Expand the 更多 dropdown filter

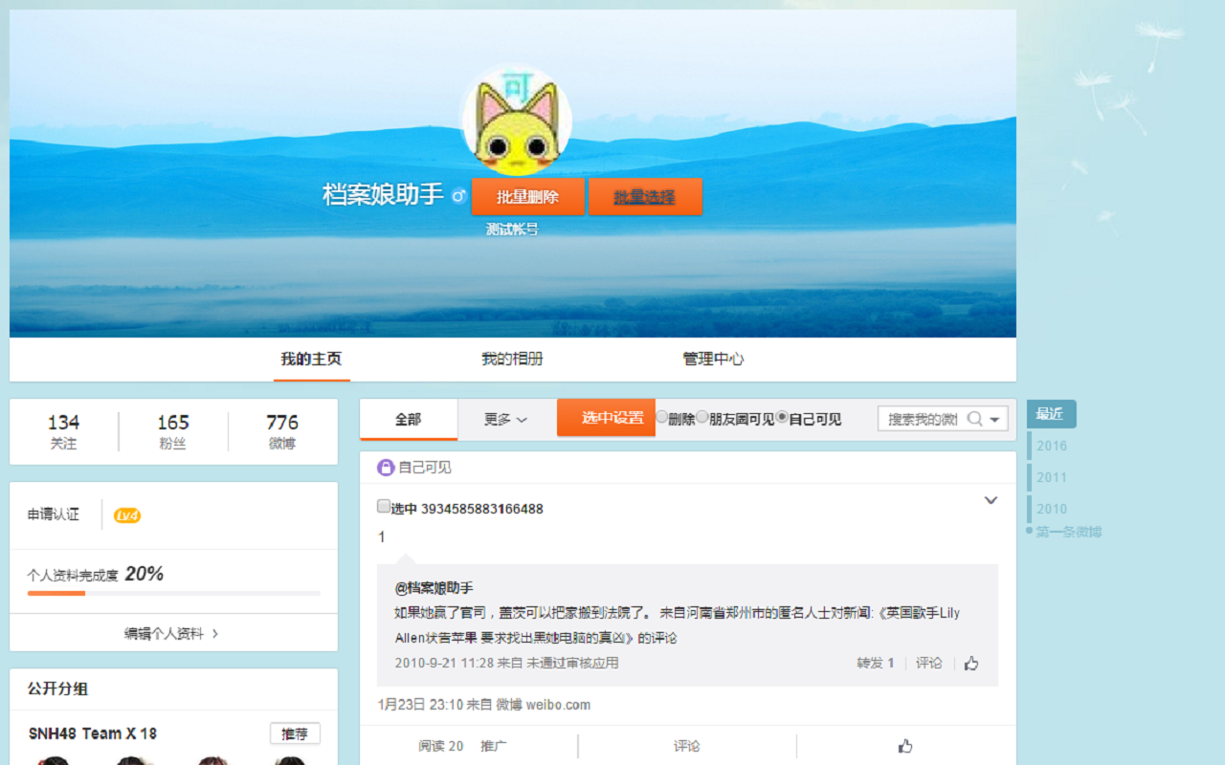coord(506,419)
